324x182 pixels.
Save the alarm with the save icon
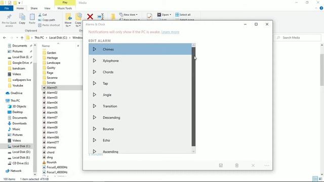[221, 165]
